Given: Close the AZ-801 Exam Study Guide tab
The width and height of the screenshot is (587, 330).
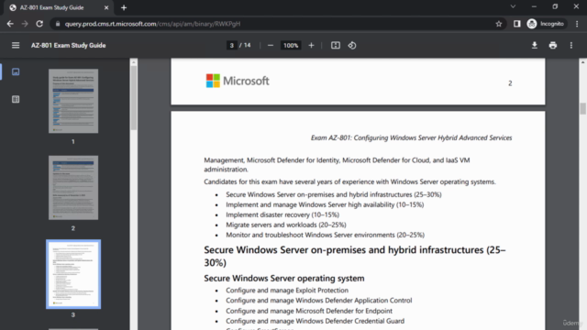Looking at the screenshot, I should pyautogui.click(x=106, y=7).
